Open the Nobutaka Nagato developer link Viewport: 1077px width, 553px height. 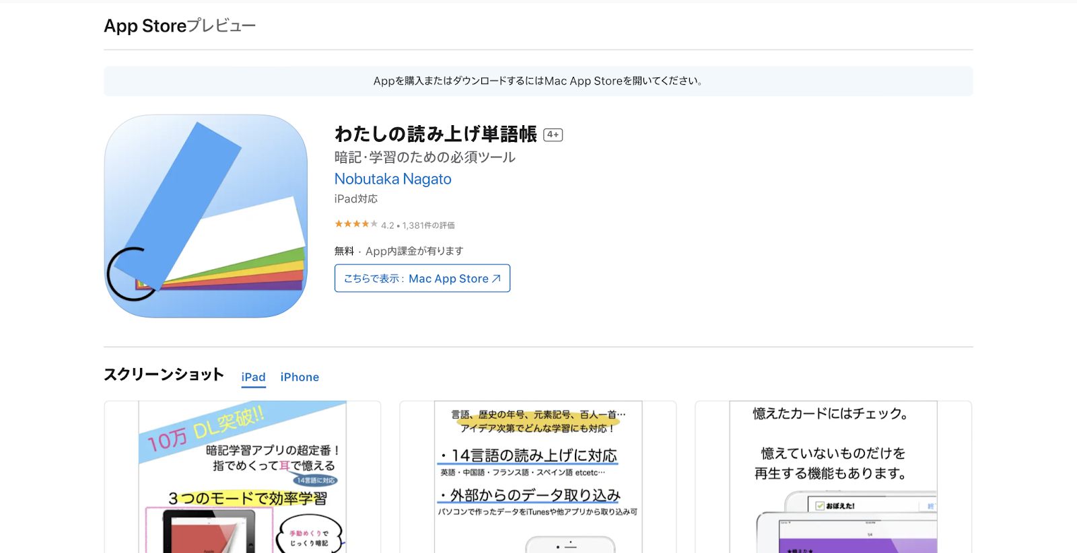[x=393, y=179]
